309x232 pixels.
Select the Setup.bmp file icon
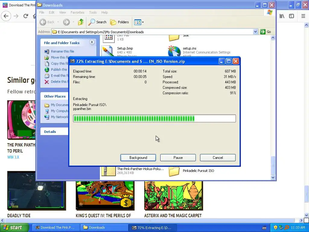107,51
